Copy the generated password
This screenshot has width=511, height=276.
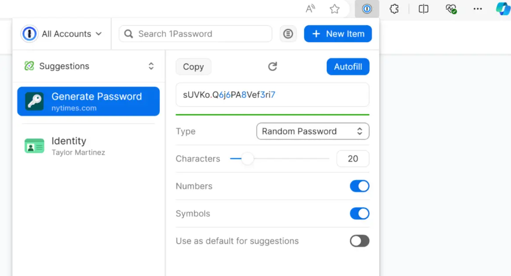coord(193,66)
